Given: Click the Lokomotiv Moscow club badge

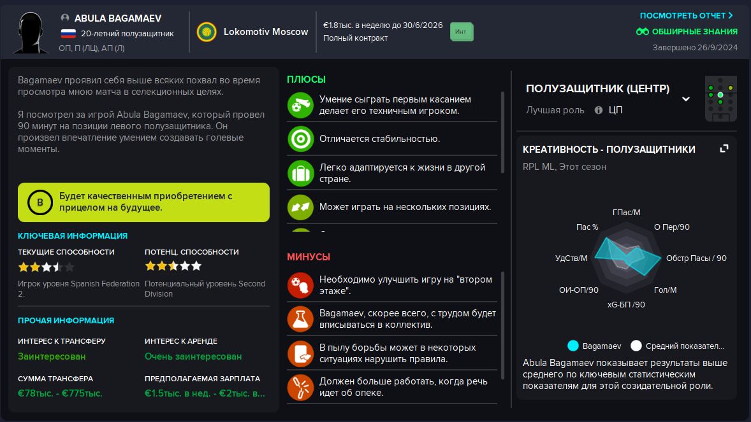Looking at the screenshot, I should pyautogui.click(x=207, y=32).
